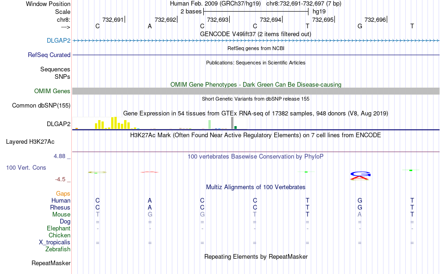Open the RefSeq Curated track label
440x274 pixels.
pos(49,55)
